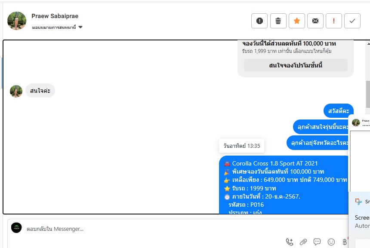Toggle the orange star follow-up marker
370x248 pixels.
pyautogui.click(x=297, y=21)
